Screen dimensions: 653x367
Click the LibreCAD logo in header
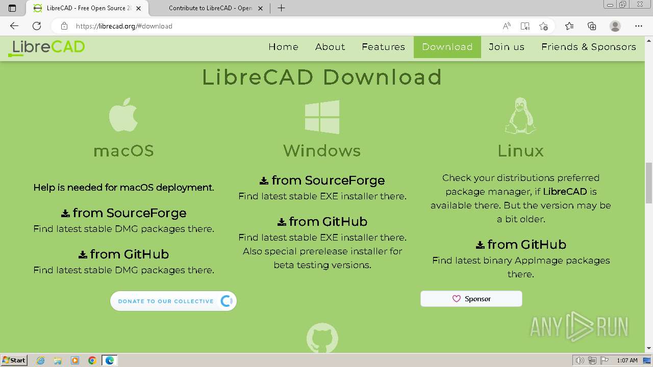click(x=46, y=47)
